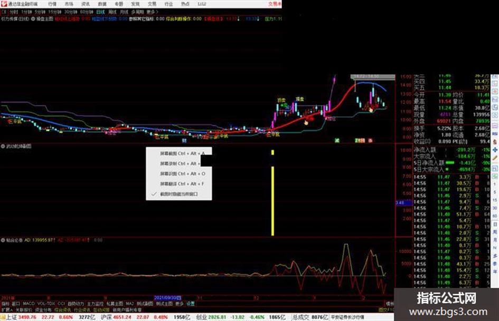Screen dimensions: 499x321
Task: Select 多 in the right sidebar
Action: pyautogui.click(x=495, y=256)
